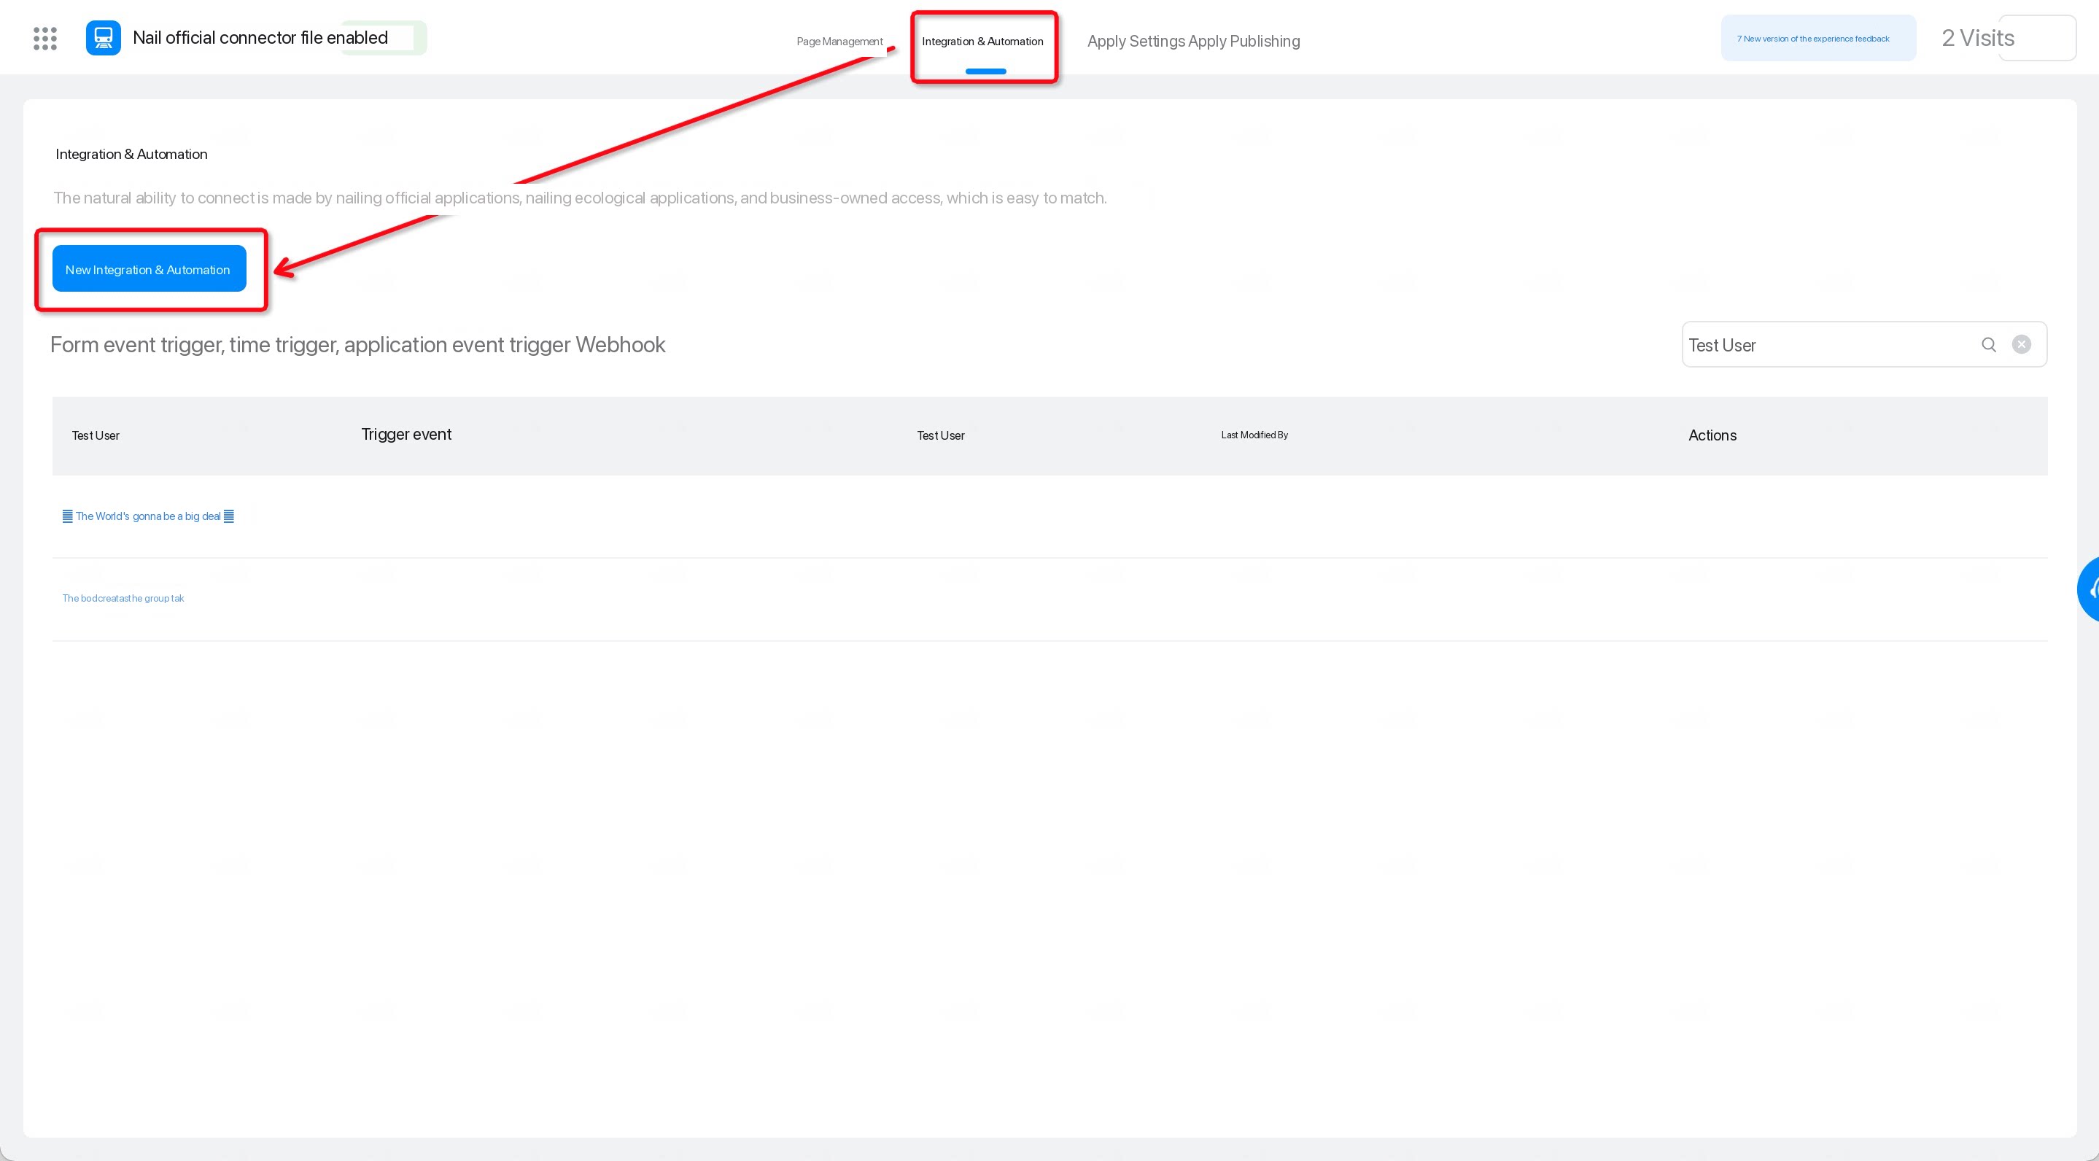This screenshot has width=2099, height=1161.
Task: Open The World's gonna be a big deal
Action: click(148, 516)
